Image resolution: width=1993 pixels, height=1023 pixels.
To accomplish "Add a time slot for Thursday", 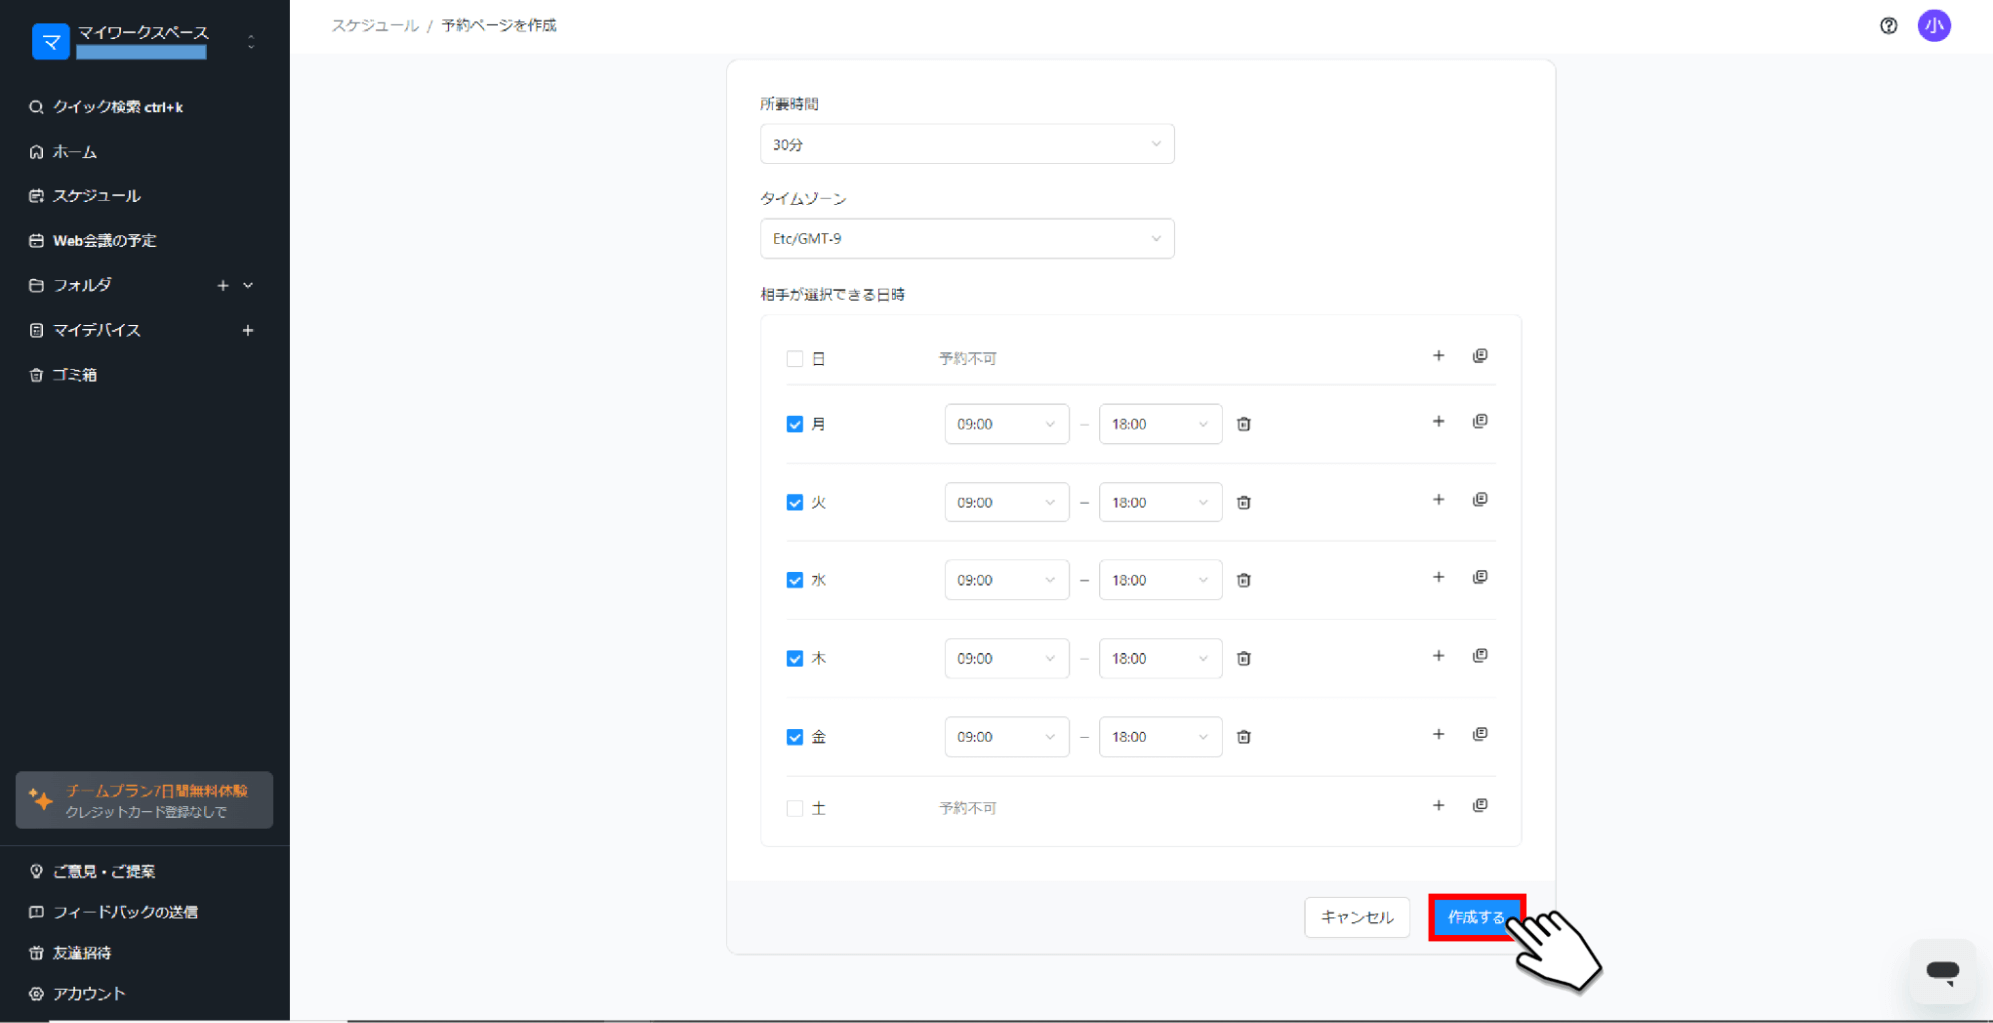I will (1438, 656).
